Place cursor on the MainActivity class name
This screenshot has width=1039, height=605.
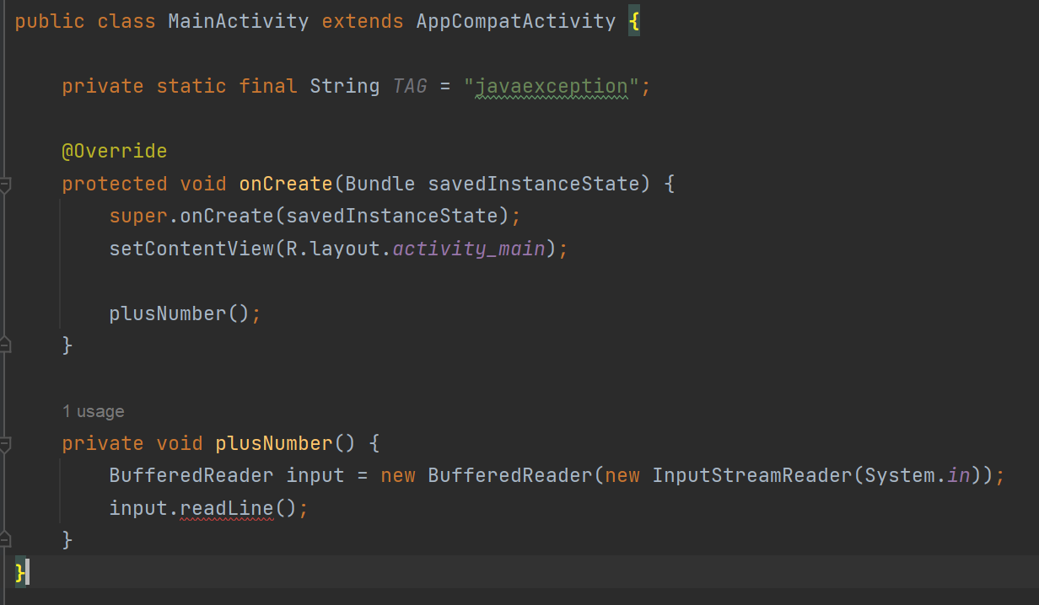click(238, 20)
